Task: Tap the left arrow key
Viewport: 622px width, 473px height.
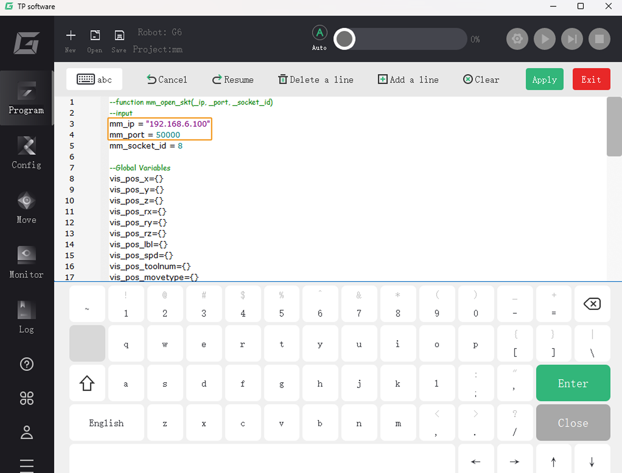Action: coord(476,459)
